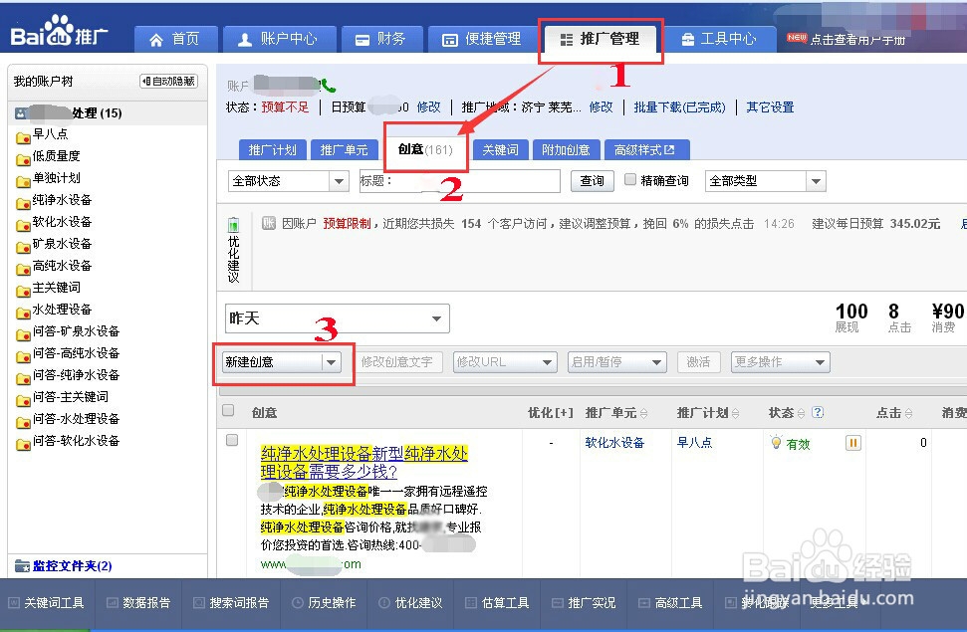This screenshot has width=967, height=632.
Task: Open the 软化水设备 plan folder in tree
Action: coord(54,222)
